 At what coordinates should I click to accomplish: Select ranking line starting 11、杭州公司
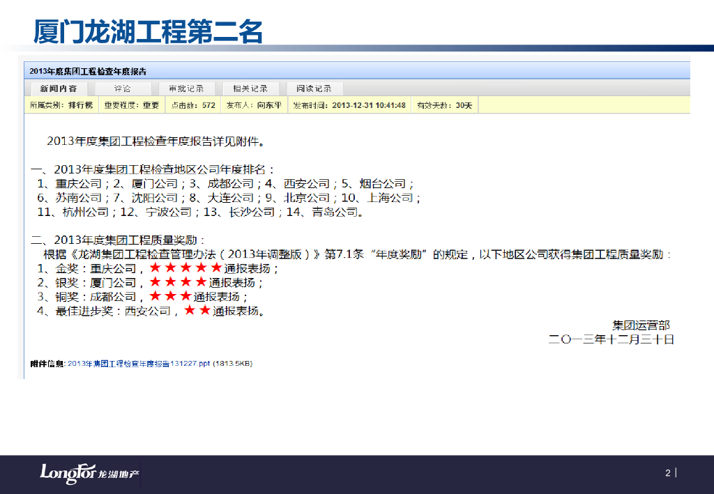click(200, 212)
